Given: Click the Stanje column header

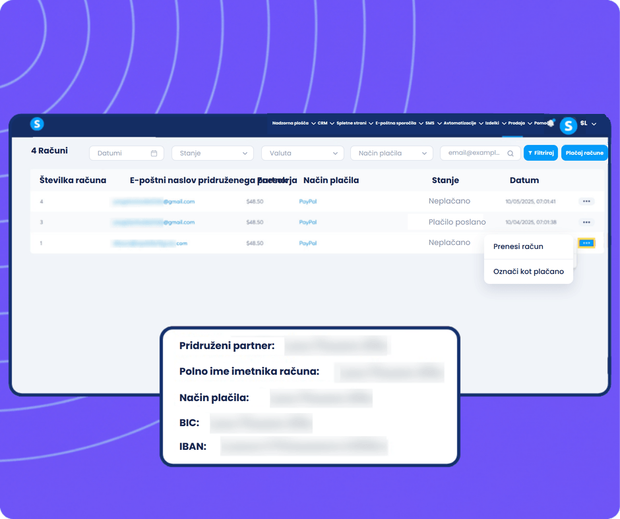Looking at the screenshot, I should coord(445,180).
